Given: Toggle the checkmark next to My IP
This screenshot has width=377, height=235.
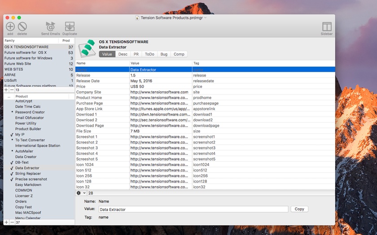Looking at the screenshot, I should point(12,135).
